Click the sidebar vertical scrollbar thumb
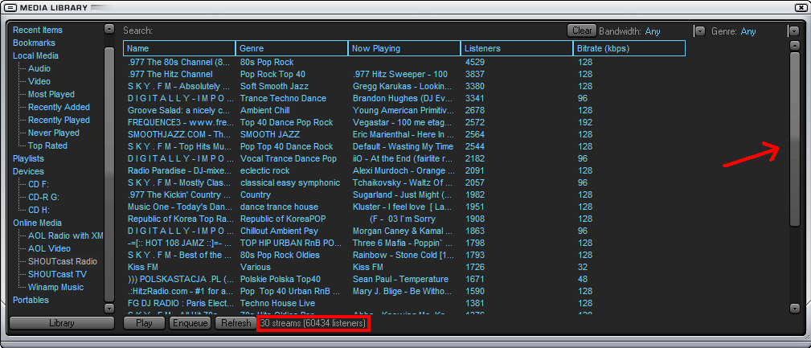 [x=109, y=174]
